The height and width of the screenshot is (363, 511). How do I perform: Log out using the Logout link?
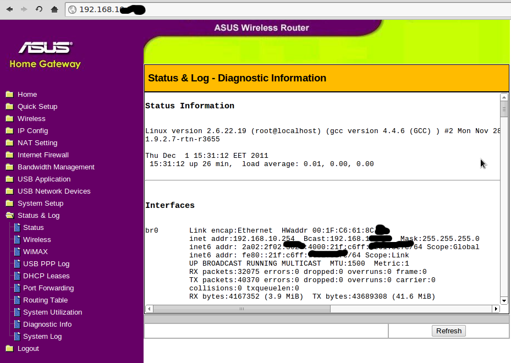click(x=28, y=349)
